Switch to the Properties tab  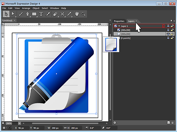coord(119,21)
